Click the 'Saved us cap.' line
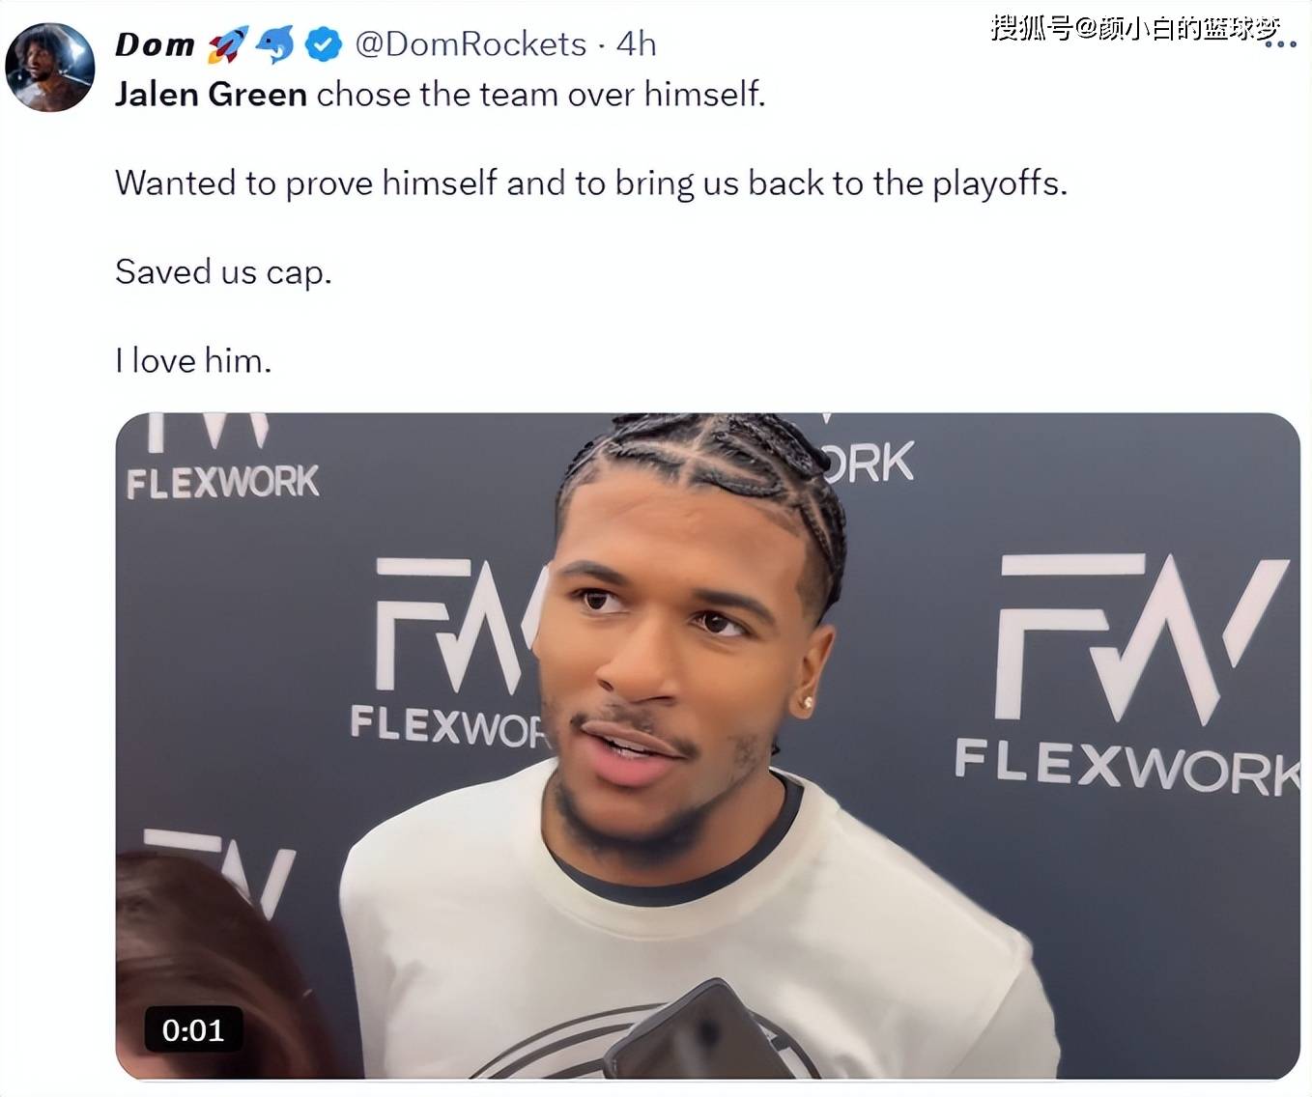Viewport: 1312px width, 1097px height. coord(223,272)
